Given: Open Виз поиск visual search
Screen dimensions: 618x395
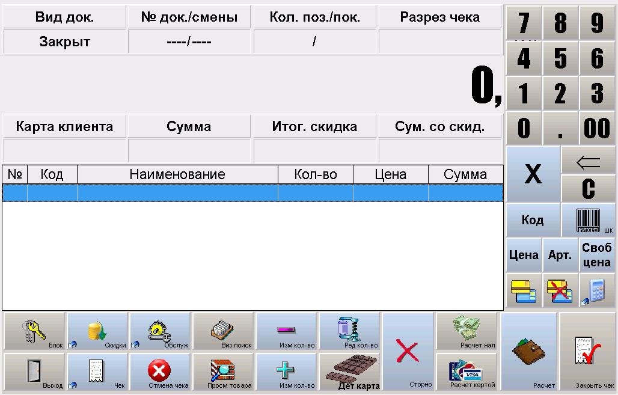Looking at the screenshot, I should pos(223,331).
